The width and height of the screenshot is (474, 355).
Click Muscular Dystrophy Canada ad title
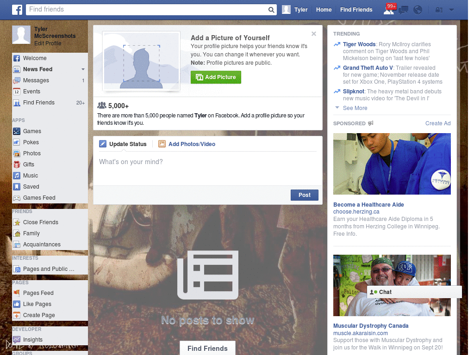coord(371,326)
